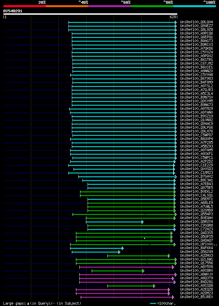Select the UniRef100_A9TSL2 label

(x=196, y=86)
